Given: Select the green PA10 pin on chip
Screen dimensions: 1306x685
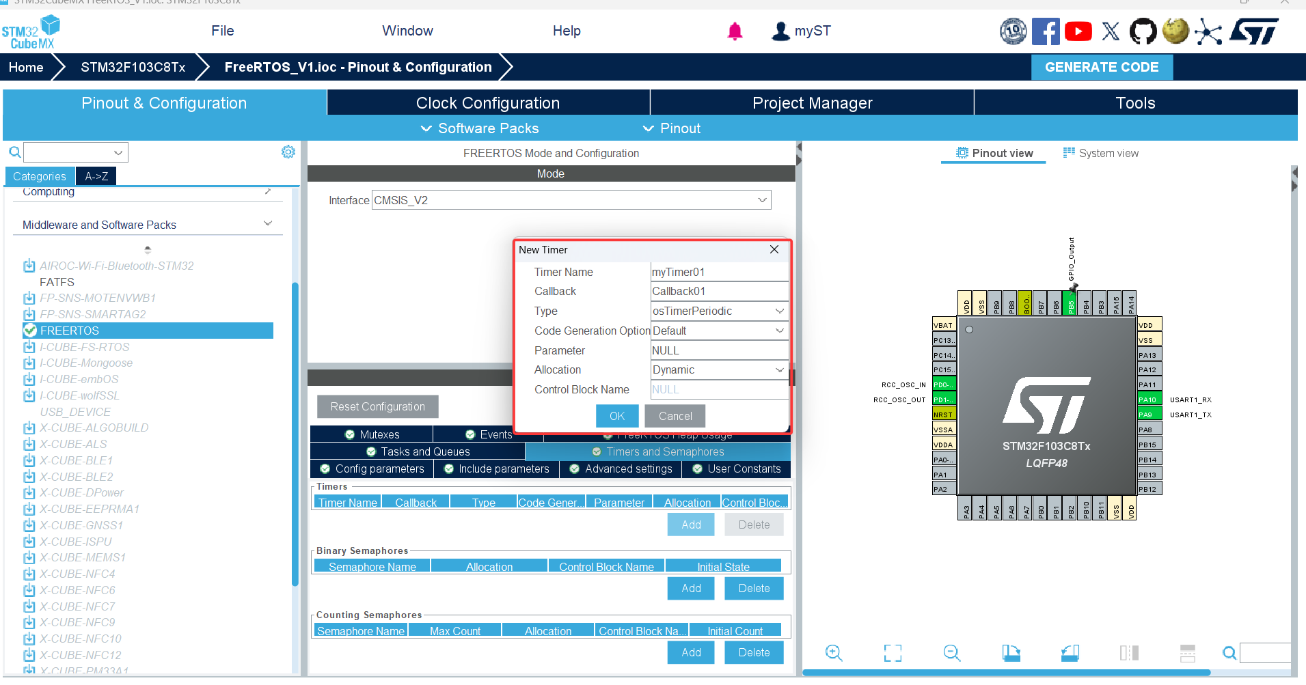Looking at the screenshot, I should [x=1149, y=400].
